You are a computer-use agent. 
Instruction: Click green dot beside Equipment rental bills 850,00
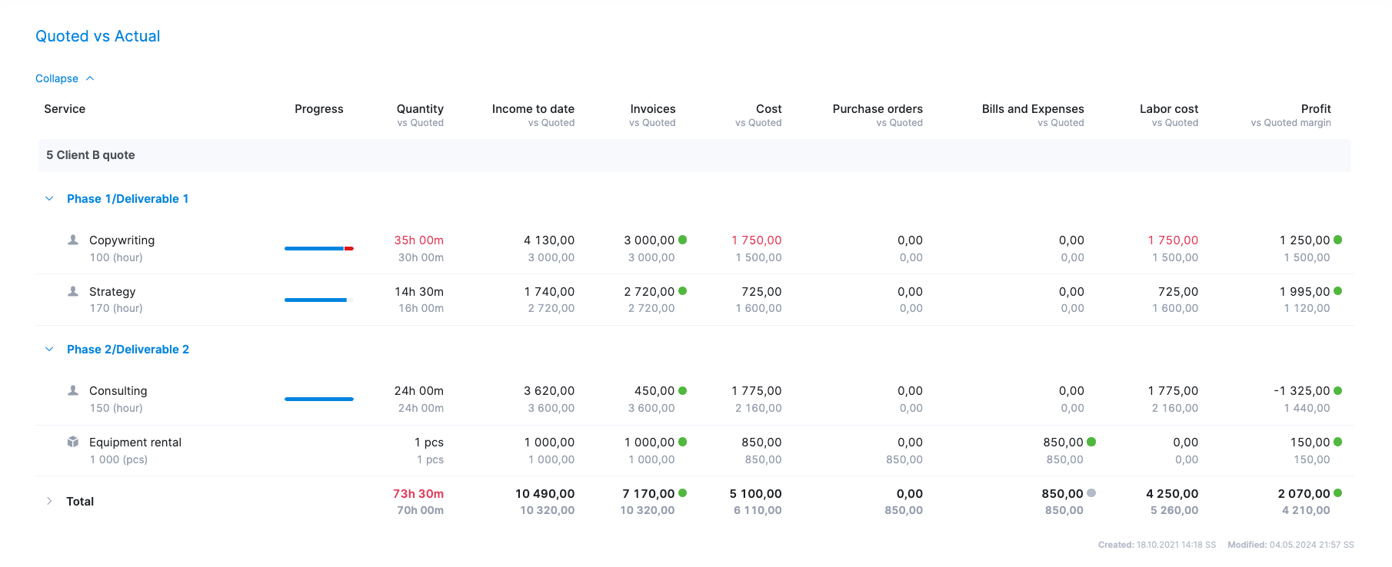[x=1091, y=442]
